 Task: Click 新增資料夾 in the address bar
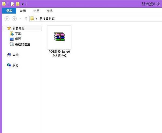click(x=47, y=19)
